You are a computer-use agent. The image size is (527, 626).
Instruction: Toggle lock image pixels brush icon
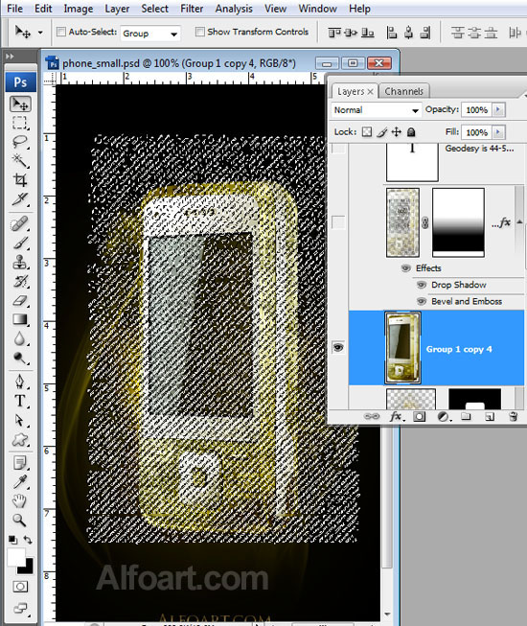coord(381,131)
